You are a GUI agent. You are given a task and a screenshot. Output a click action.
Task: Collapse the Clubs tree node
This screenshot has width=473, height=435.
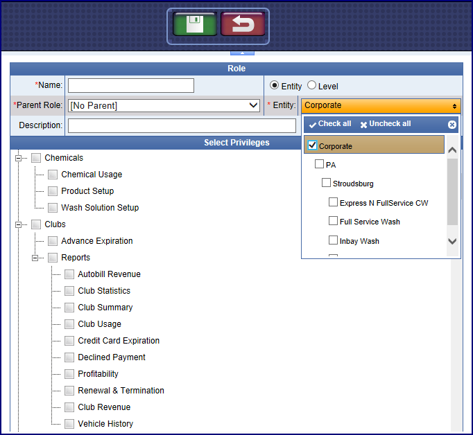point(19,224)
